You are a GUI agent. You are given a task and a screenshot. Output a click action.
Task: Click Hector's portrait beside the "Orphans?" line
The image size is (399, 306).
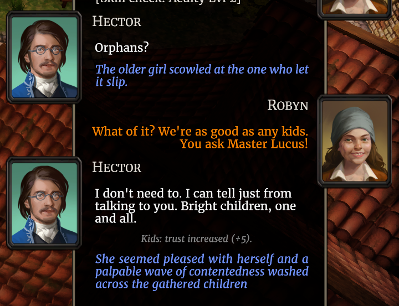[44, 57]
